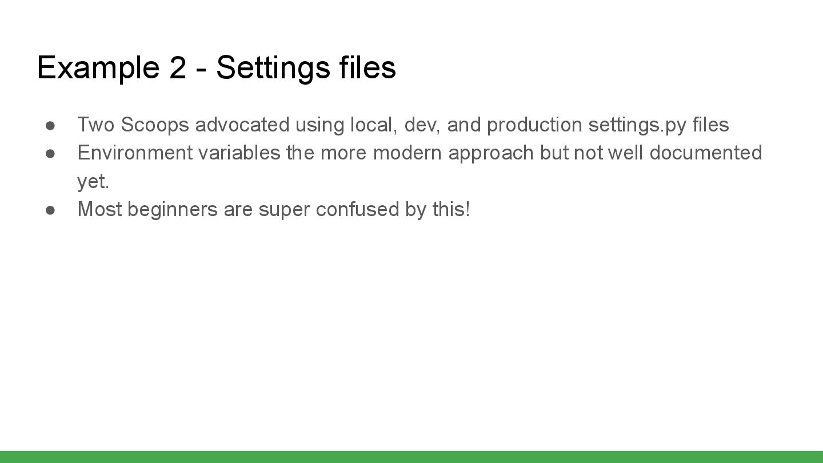Click the words 'Environment variables'
This screenshot has height=463, width=823.
tap(179, 153)
